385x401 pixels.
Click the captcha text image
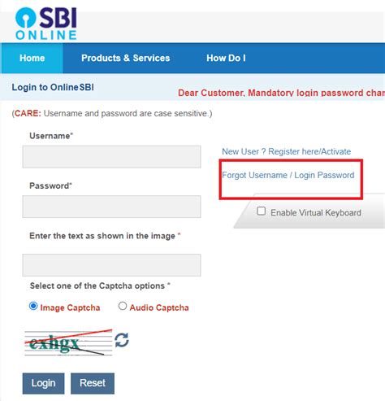coord(68,342)
